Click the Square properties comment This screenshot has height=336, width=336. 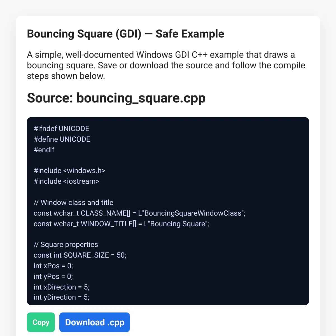click(66, 244)
